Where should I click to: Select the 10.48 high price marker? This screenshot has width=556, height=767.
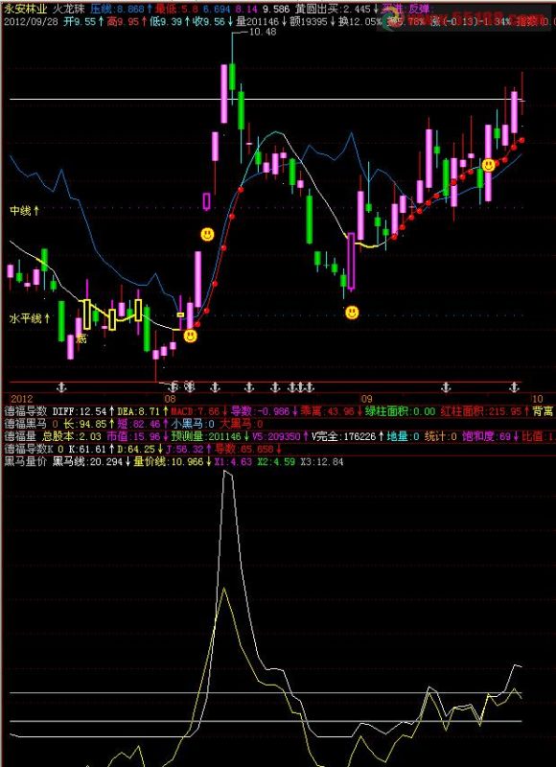(263, 32)
